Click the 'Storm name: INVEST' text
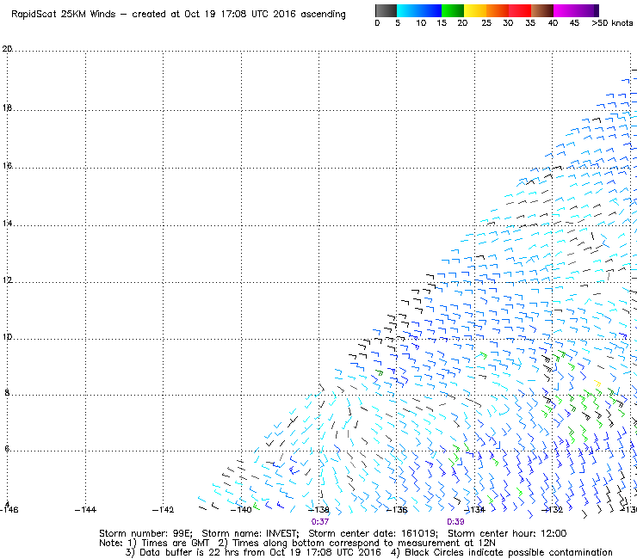637x559 pixels. (x=250, y=533)
